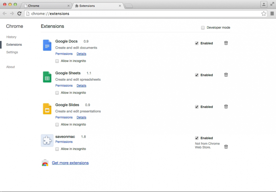
Task: Go back using the back arrow
Action: (x=5, y=13)
